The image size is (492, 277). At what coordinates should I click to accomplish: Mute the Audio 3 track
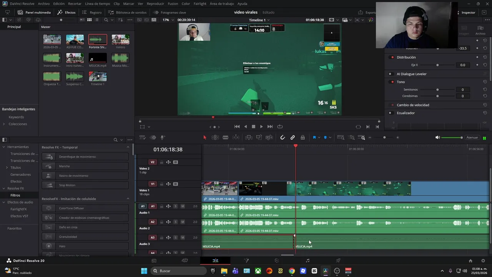click(x=183, y=238)
